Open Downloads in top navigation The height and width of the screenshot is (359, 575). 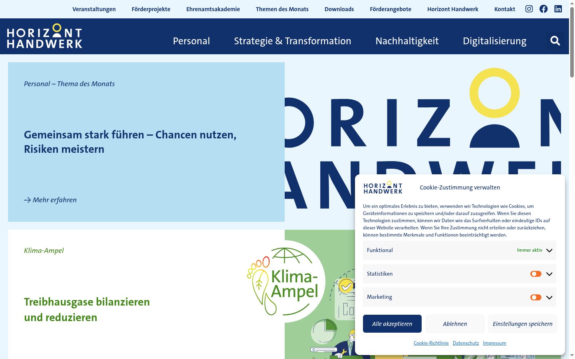[339, 9]
